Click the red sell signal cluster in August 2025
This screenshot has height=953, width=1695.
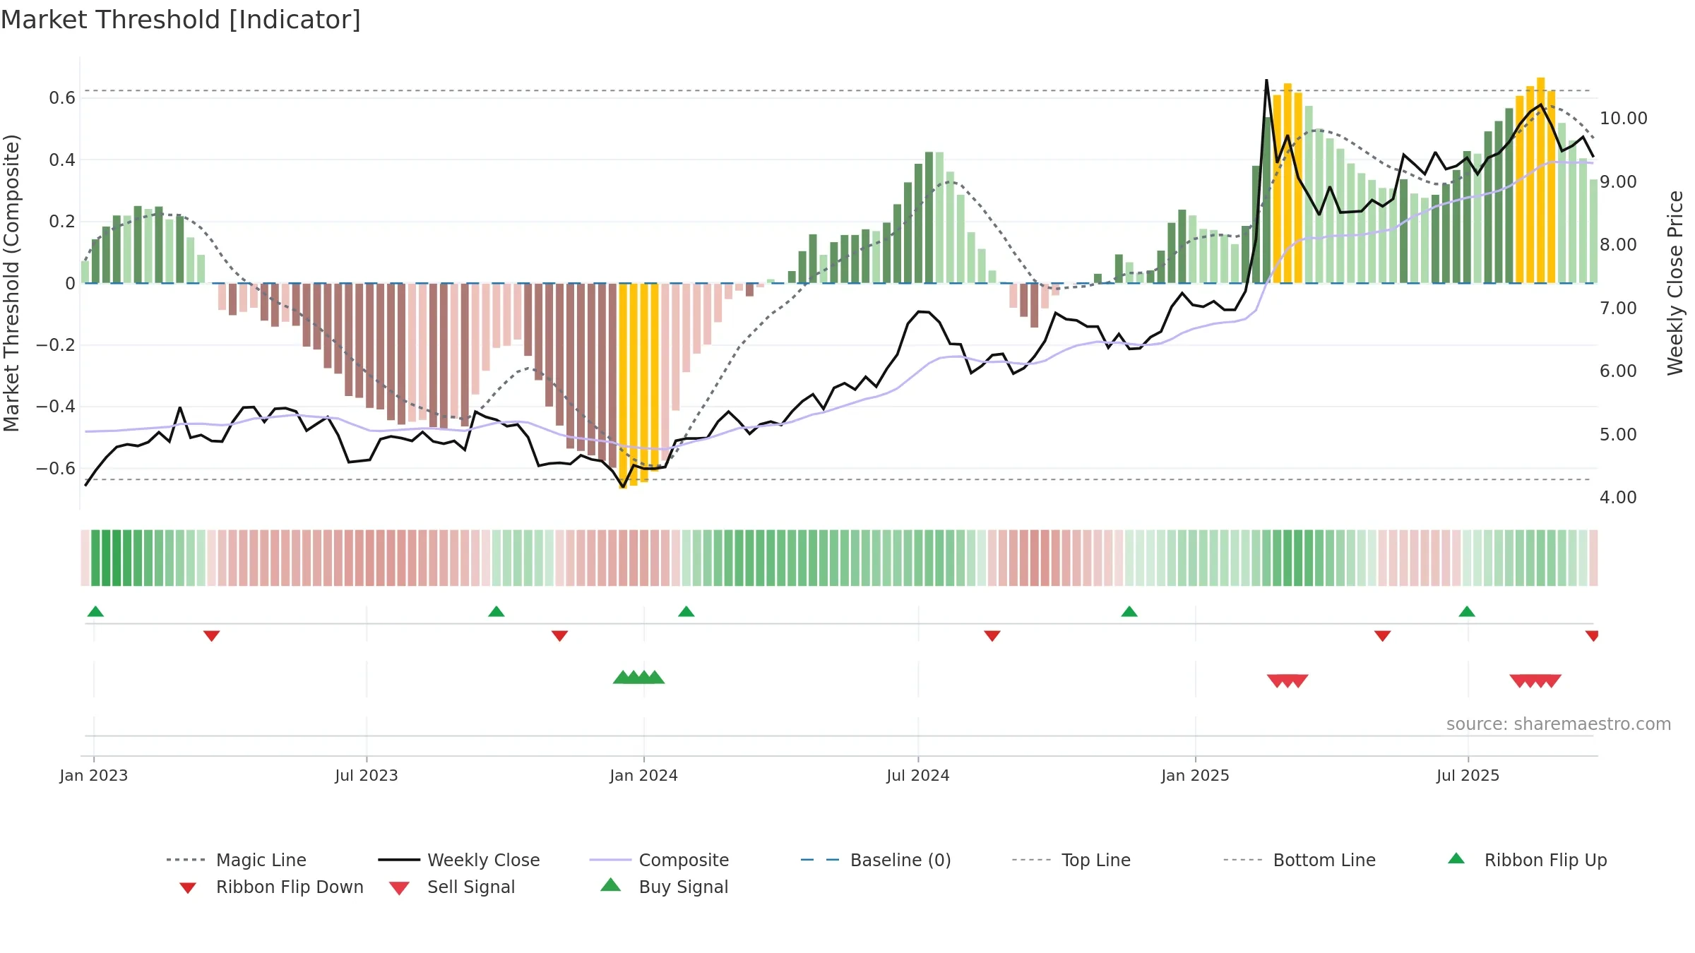pyautogui.click(x=1535, y=681)
